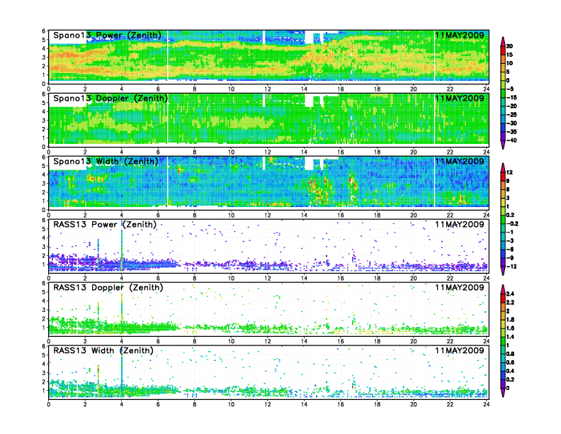The image size is (561, 434).
Task: Click hour 12 tick under Spano13 Power panel
Action: [268, 89]
